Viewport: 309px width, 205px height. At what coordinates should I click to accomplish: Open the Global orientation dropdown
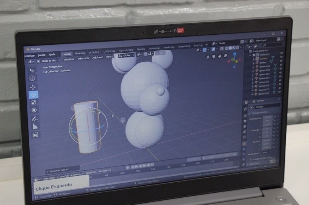pos(126,55)
